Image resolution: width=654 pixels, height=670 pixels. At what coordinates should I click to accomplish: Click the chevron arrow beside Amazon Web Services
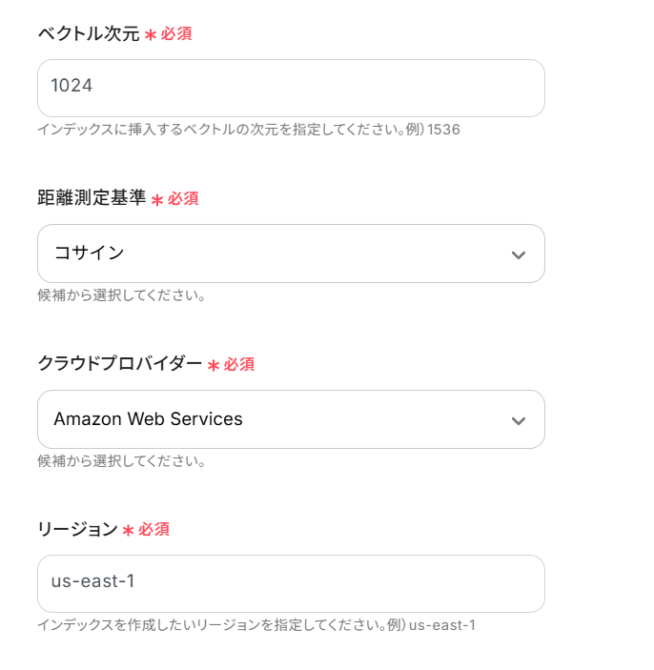(518, 420)
